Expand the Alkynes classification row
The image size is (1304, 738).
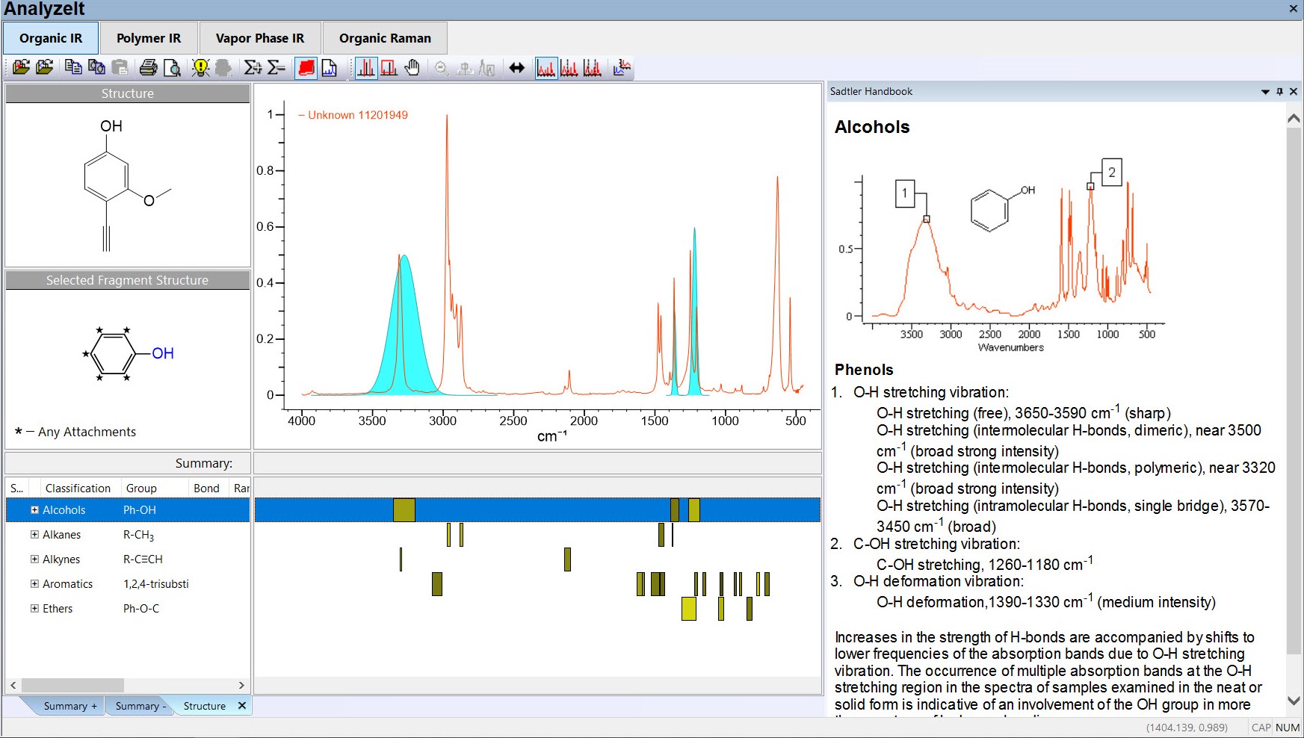tap(34, 559)
